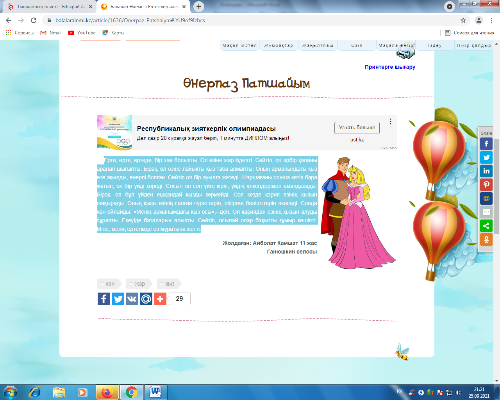Share article on Facebook below the story
This screenshot has width=500, height=400.
click(x=104, y=299)
